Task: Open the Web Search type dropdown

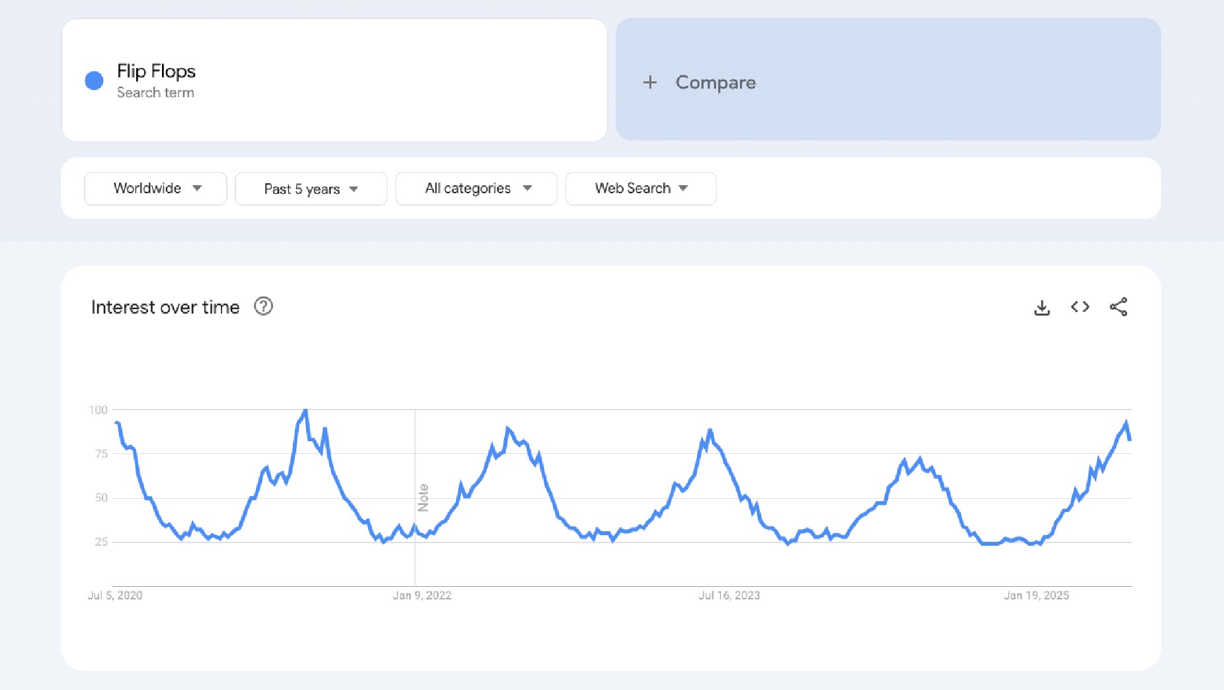Action: (x=641, y=189)
